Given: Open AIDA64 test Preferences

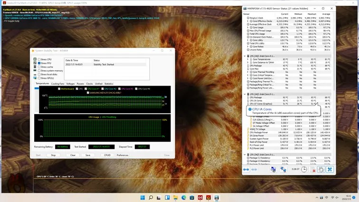Looking at the screenshot, I should [x=123, y=155].
